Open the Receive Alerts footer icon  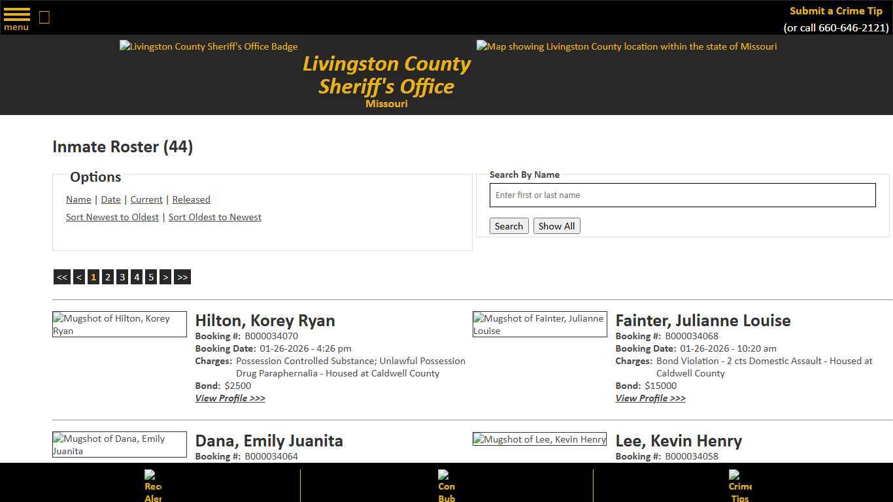pos(152,485)
